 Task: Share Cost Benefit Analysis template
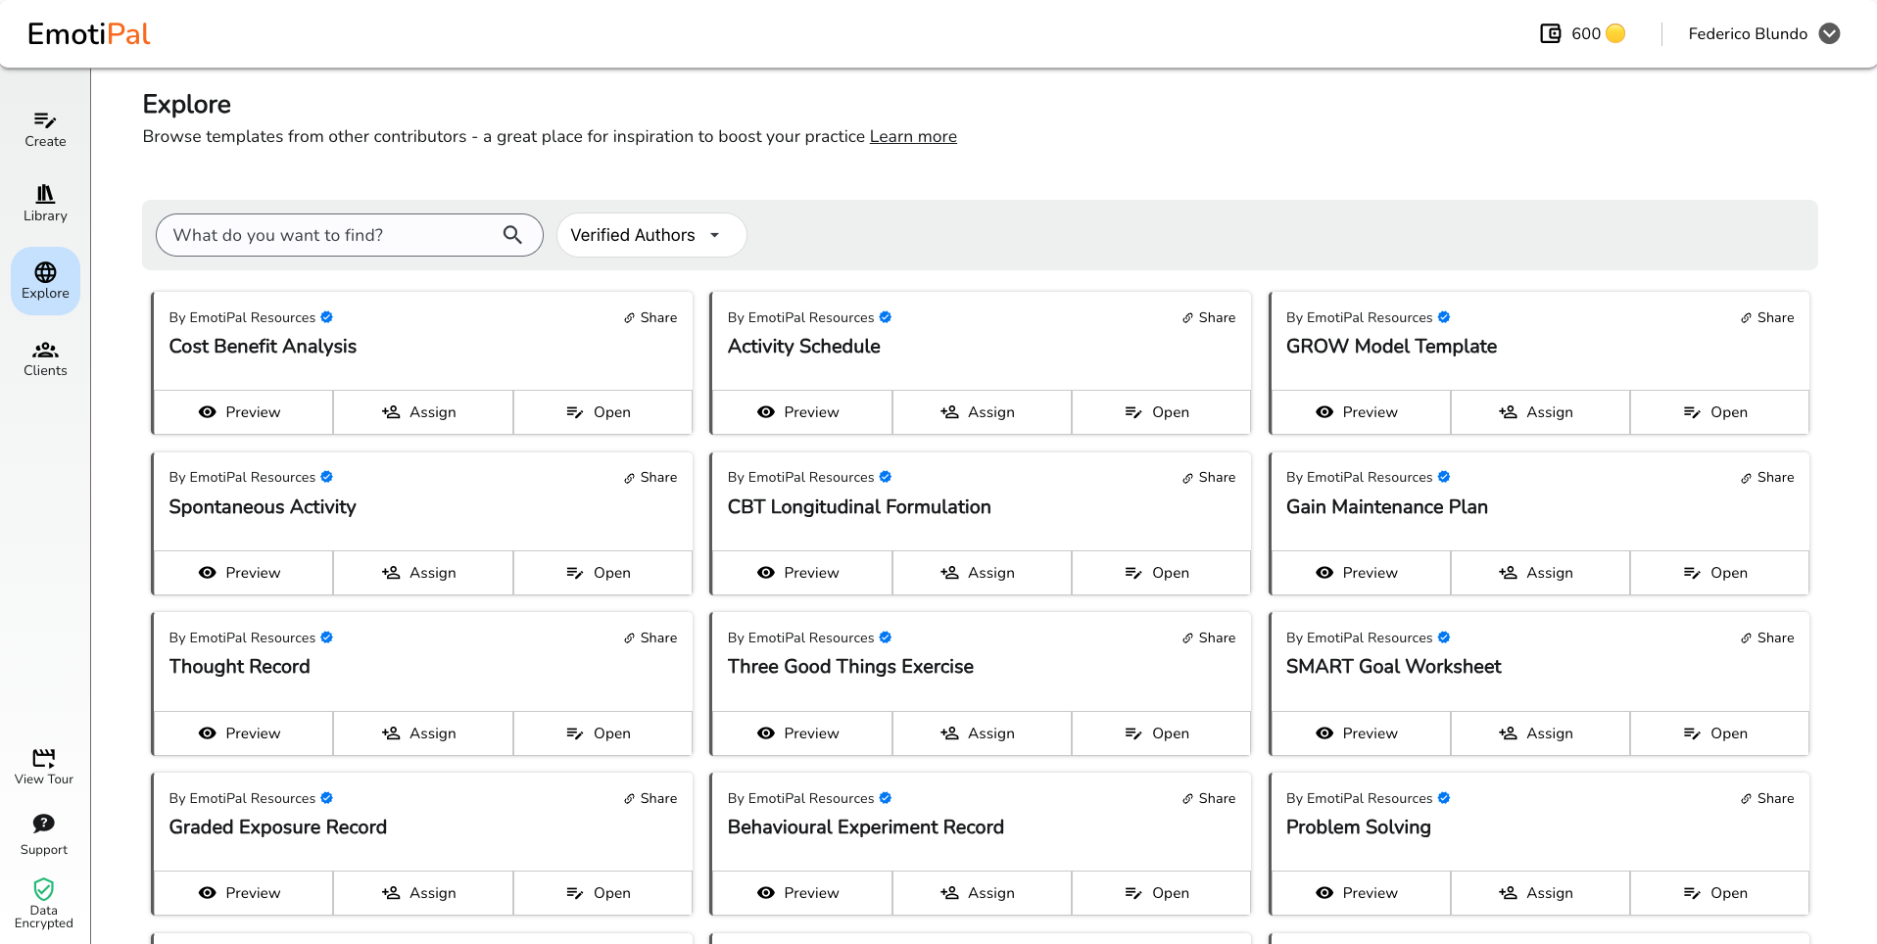tap(650, 317)
